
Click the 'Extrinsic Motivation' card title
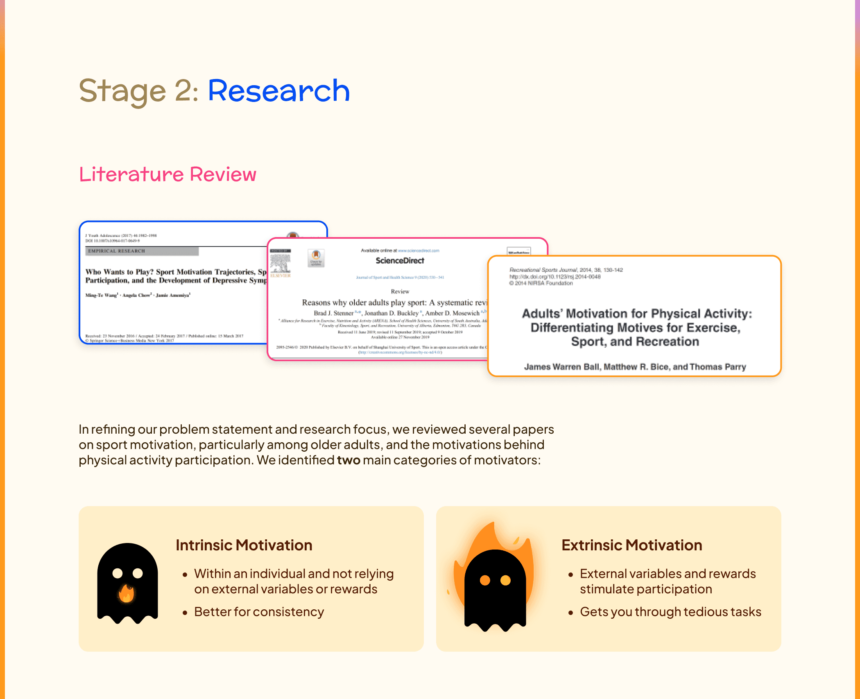[x=631, y=545]
